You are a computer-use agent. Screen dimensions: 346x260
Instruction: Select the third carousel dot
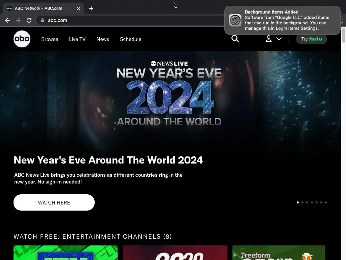[x=307, y=202]
